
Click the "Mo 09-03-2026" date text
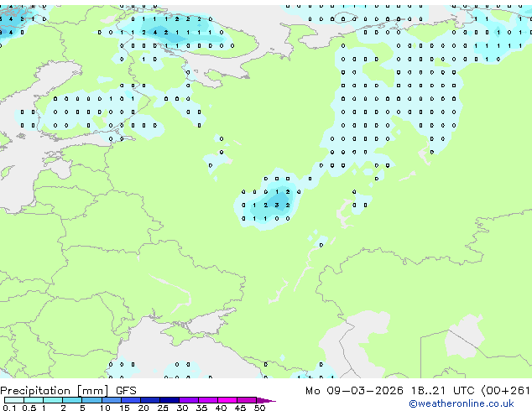pos(354,391)
